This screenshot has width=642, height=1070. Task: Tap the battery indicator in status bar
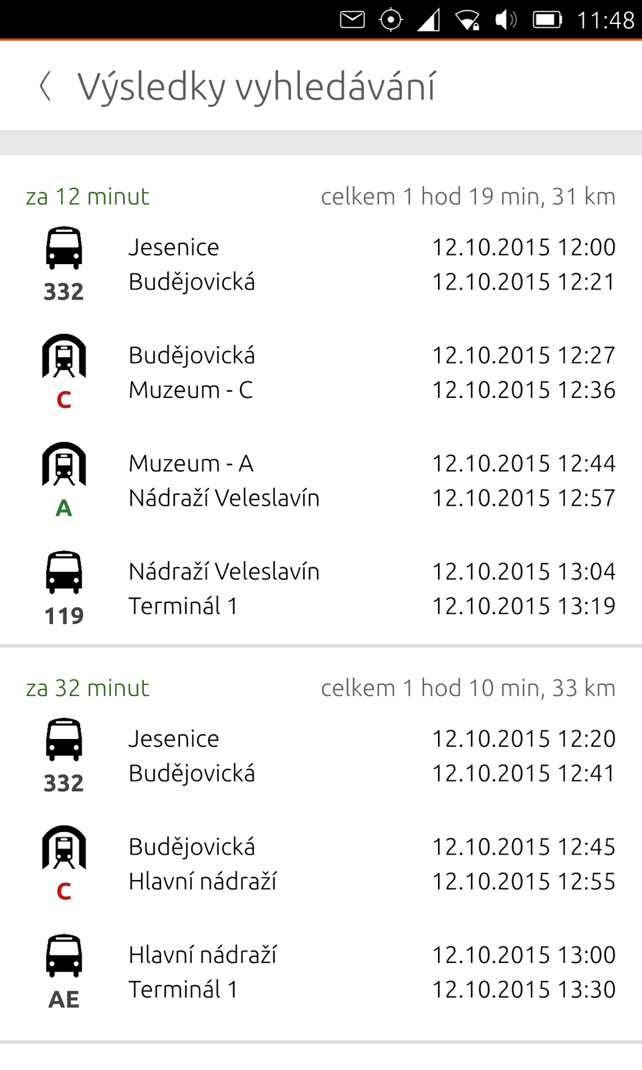point(547,19)
